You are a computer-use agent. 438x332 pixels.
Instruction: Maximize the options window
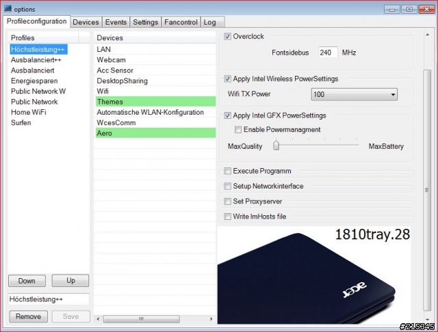click(409, 10)
